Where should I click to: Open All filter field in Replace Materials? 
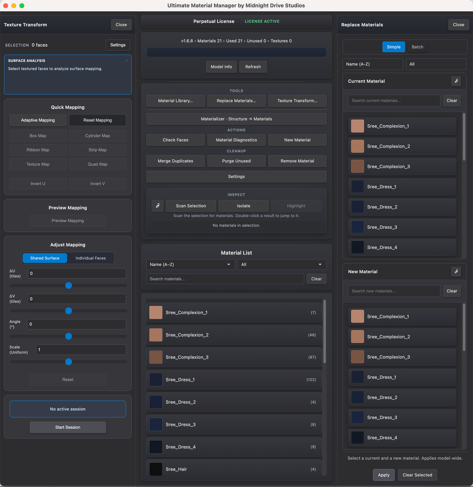point(436,64)
